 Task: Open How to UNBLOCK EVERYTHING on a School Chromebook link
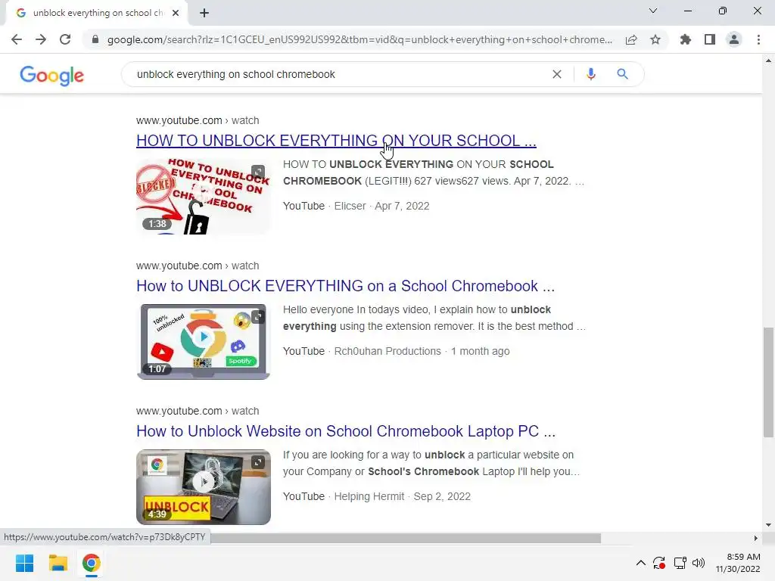(345, 286)
